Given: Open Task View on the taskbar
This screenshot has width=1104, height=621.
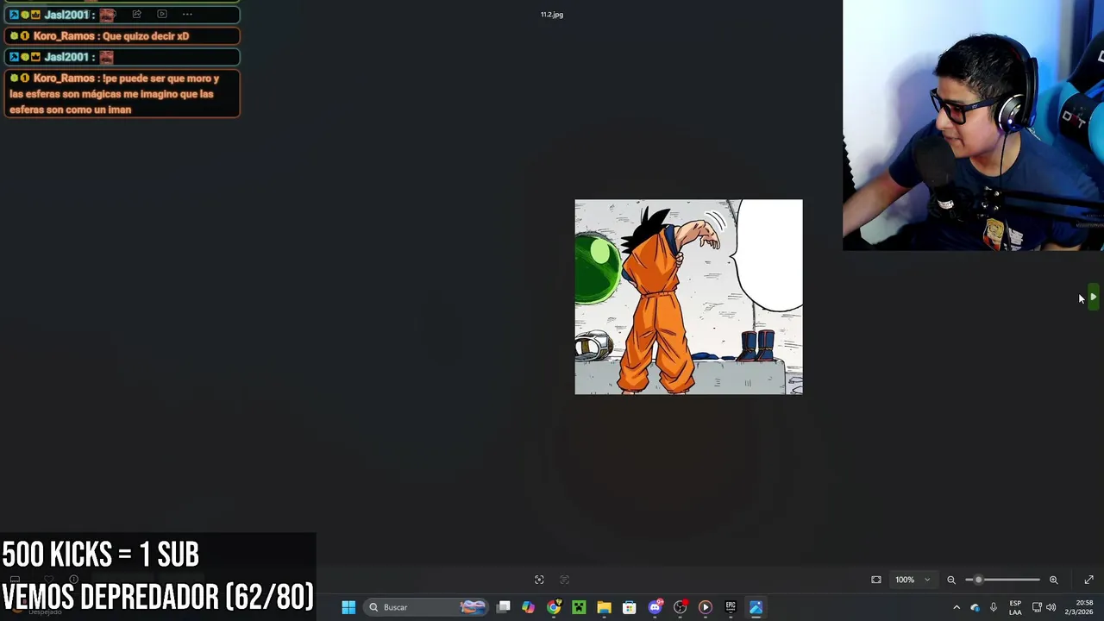Looking at the screenshot, I should click(x=504, y=607).
